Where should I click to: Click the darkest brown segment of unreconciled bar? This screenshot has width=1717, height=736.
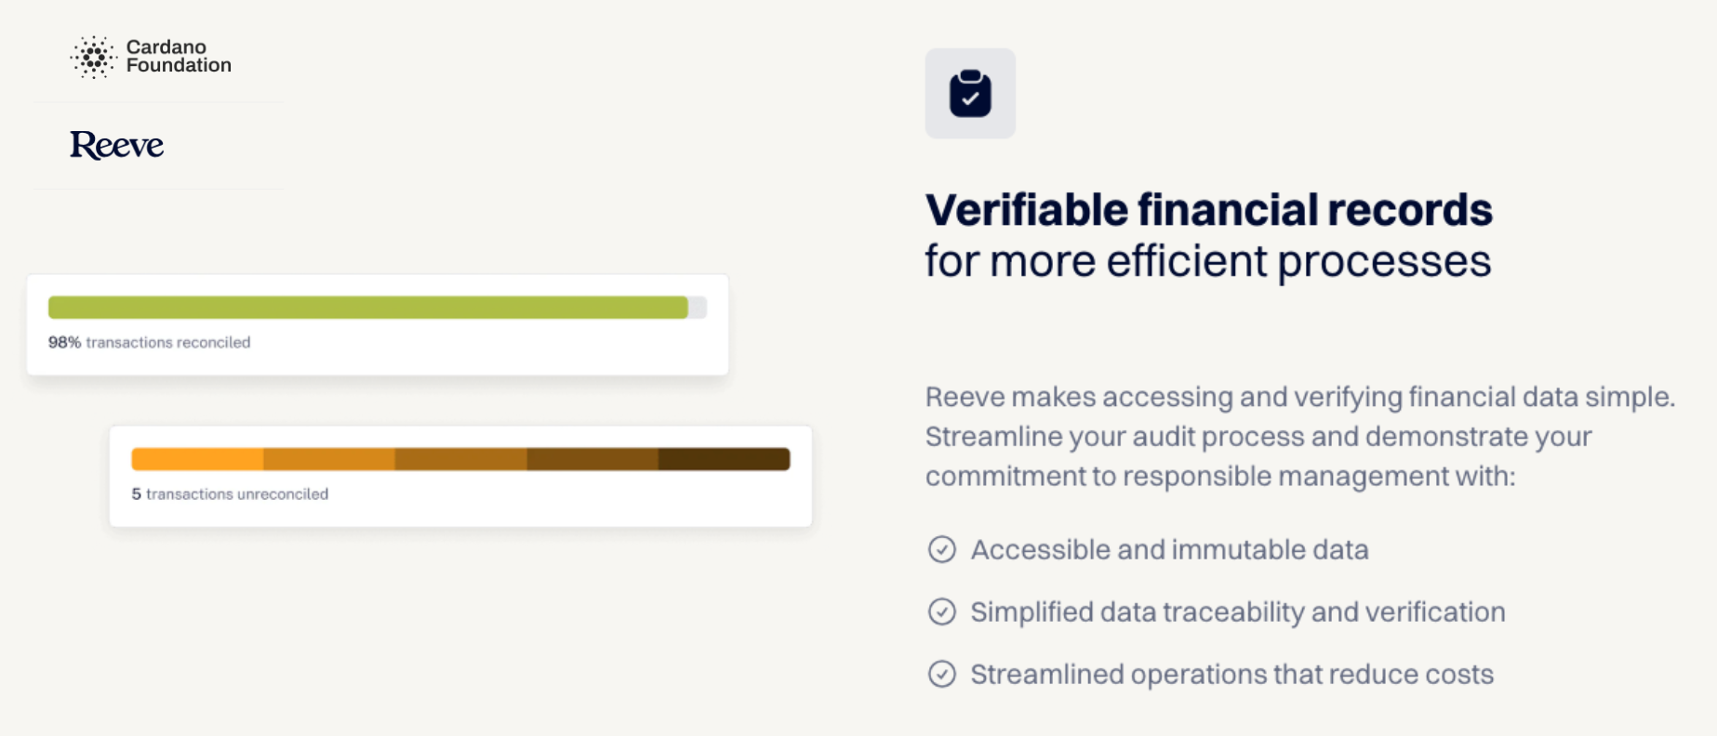725,459
